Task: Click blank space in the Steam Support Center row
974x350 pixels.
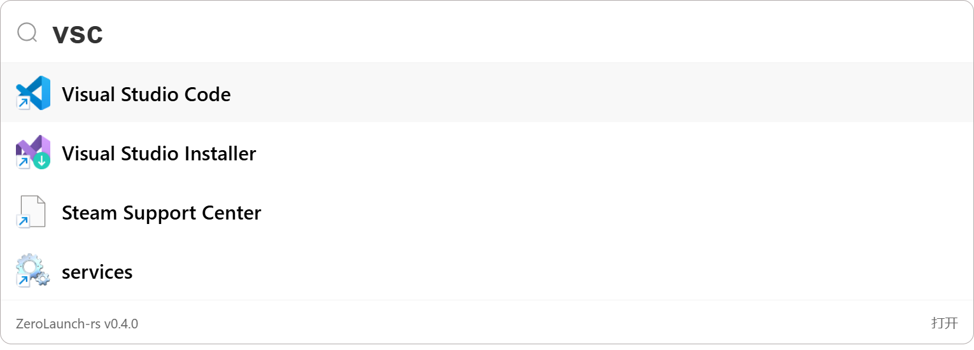Action: [573, 212]
